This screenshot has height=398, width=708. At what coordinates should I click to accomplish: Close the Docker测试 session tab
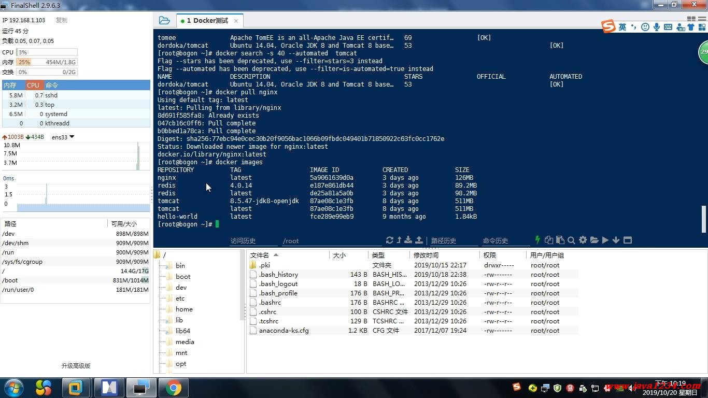236,21
